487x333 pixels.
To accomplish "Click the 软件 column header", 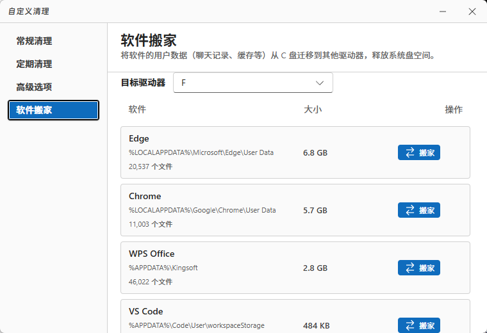I will (x=137, y=110).
